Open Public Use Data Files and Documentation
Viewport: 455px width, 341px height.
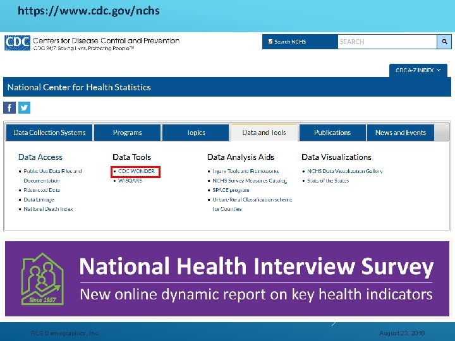point(52,176)
